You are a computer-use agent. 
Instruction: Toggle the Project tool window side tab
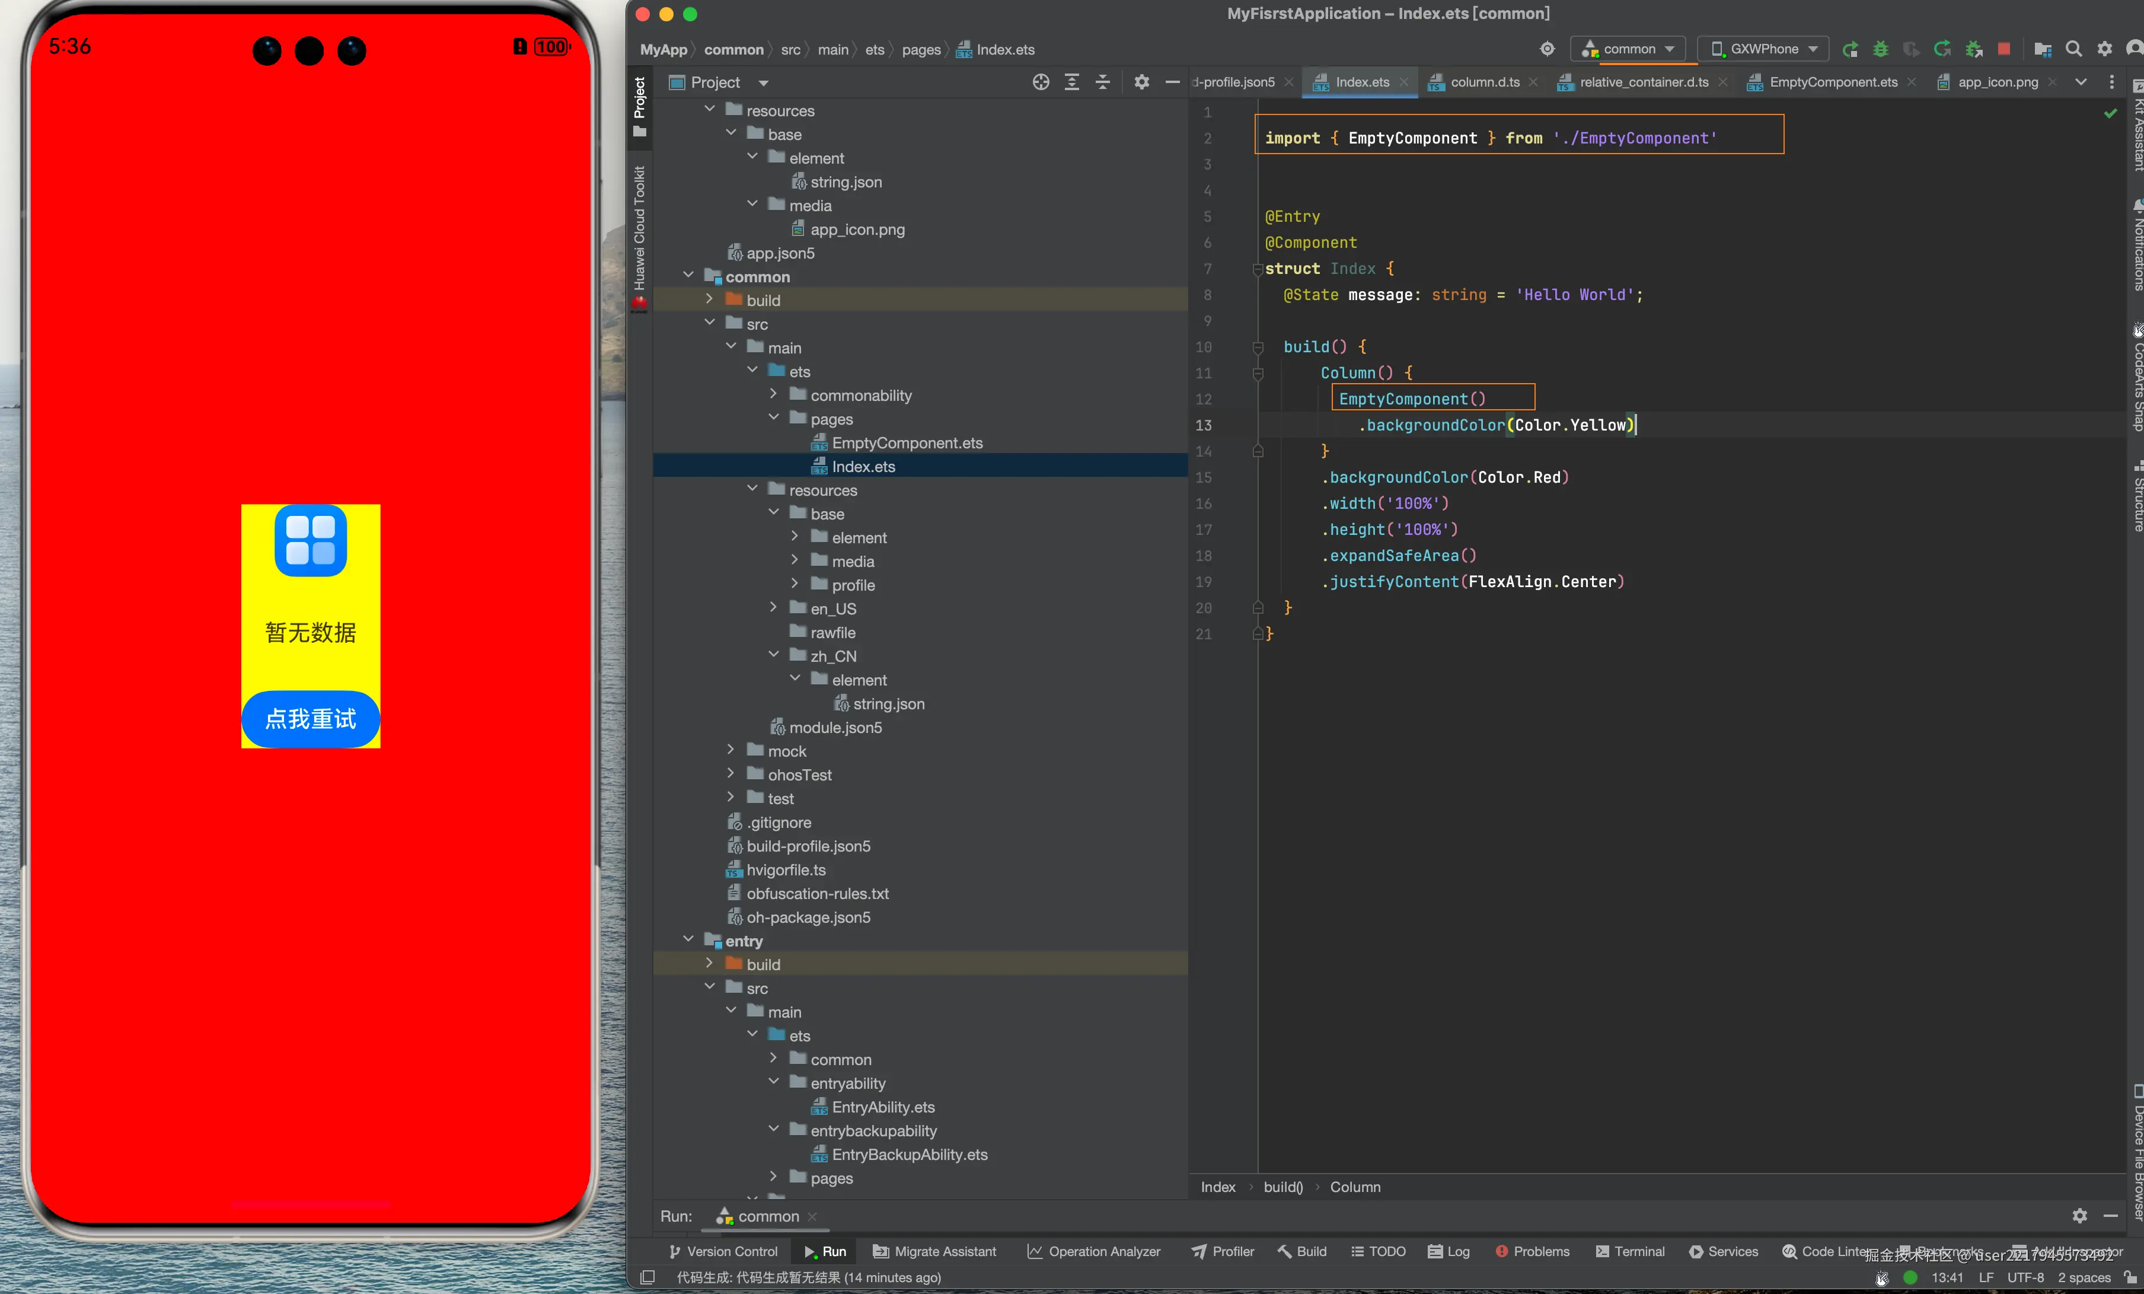pos(640,104)
